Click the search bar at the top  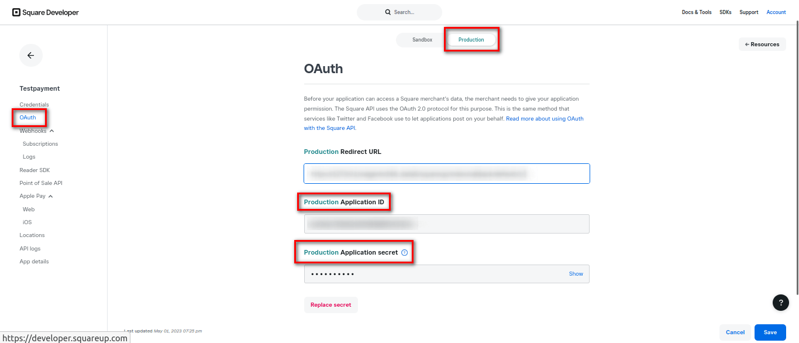pyautogui.click(x=399, y=12)
